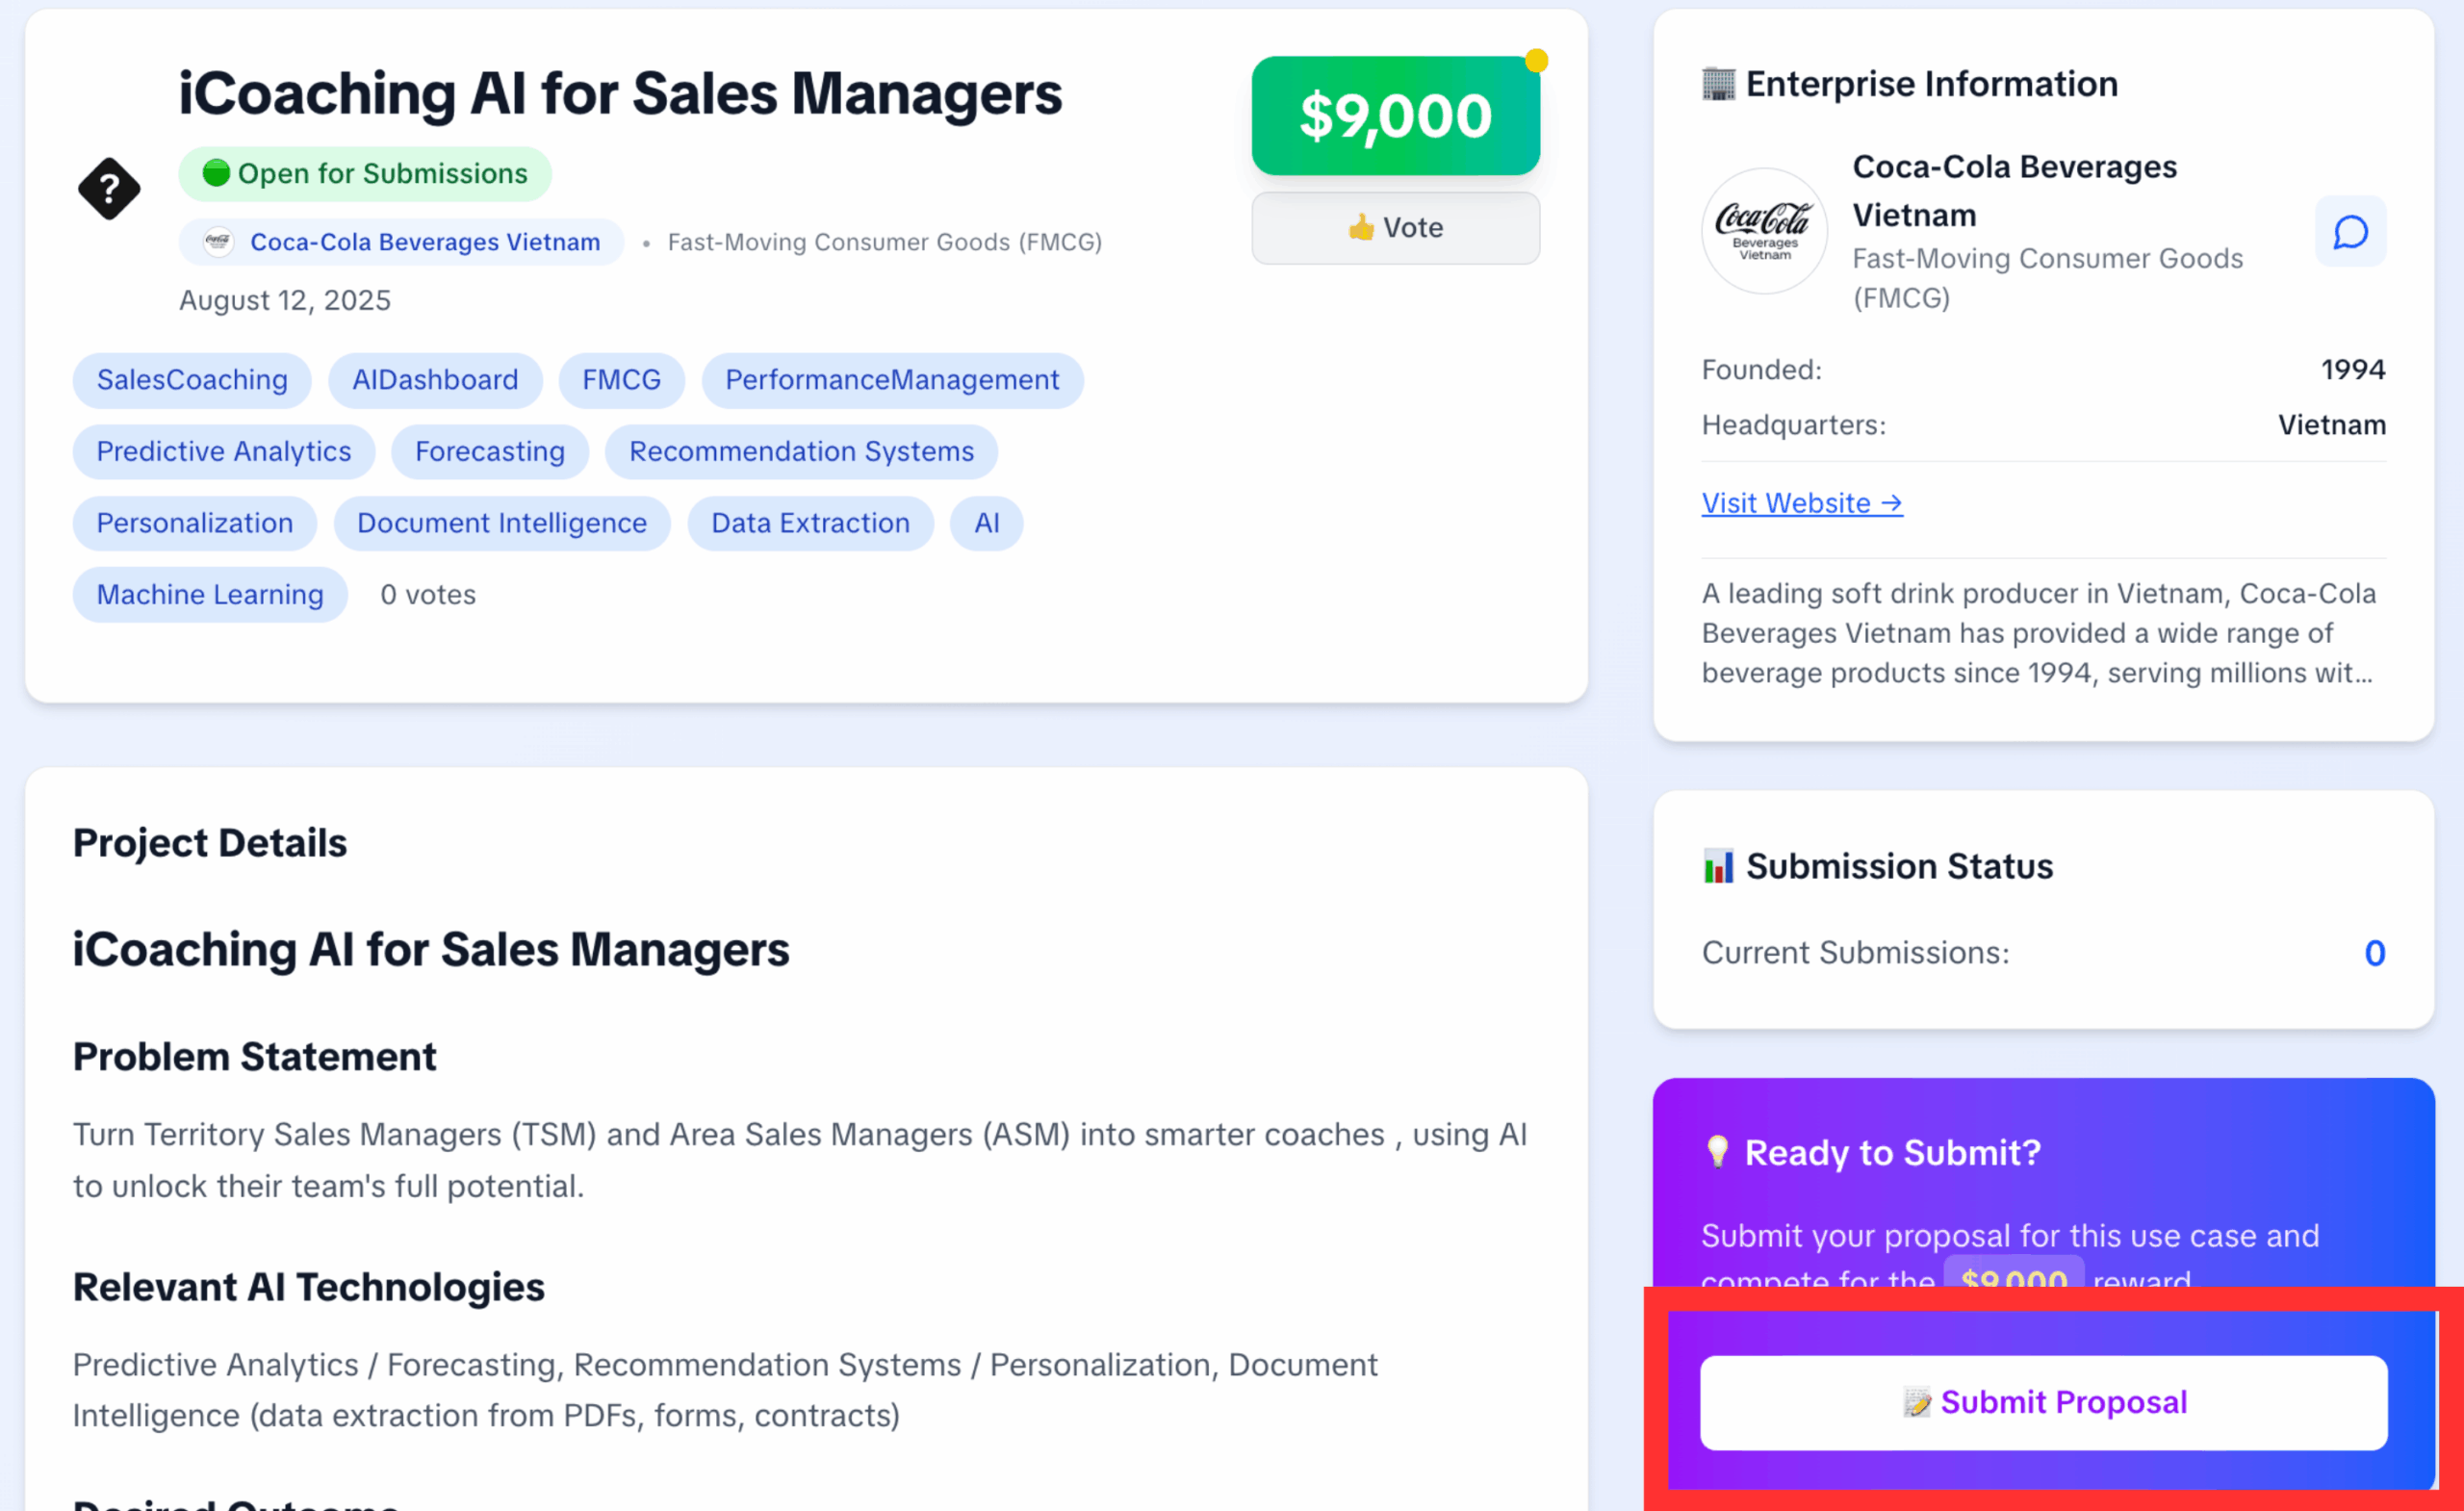Click the light bulb icon by Ready to Submit
Screen dimensions: 2464x1511
pos(1717,1152)
